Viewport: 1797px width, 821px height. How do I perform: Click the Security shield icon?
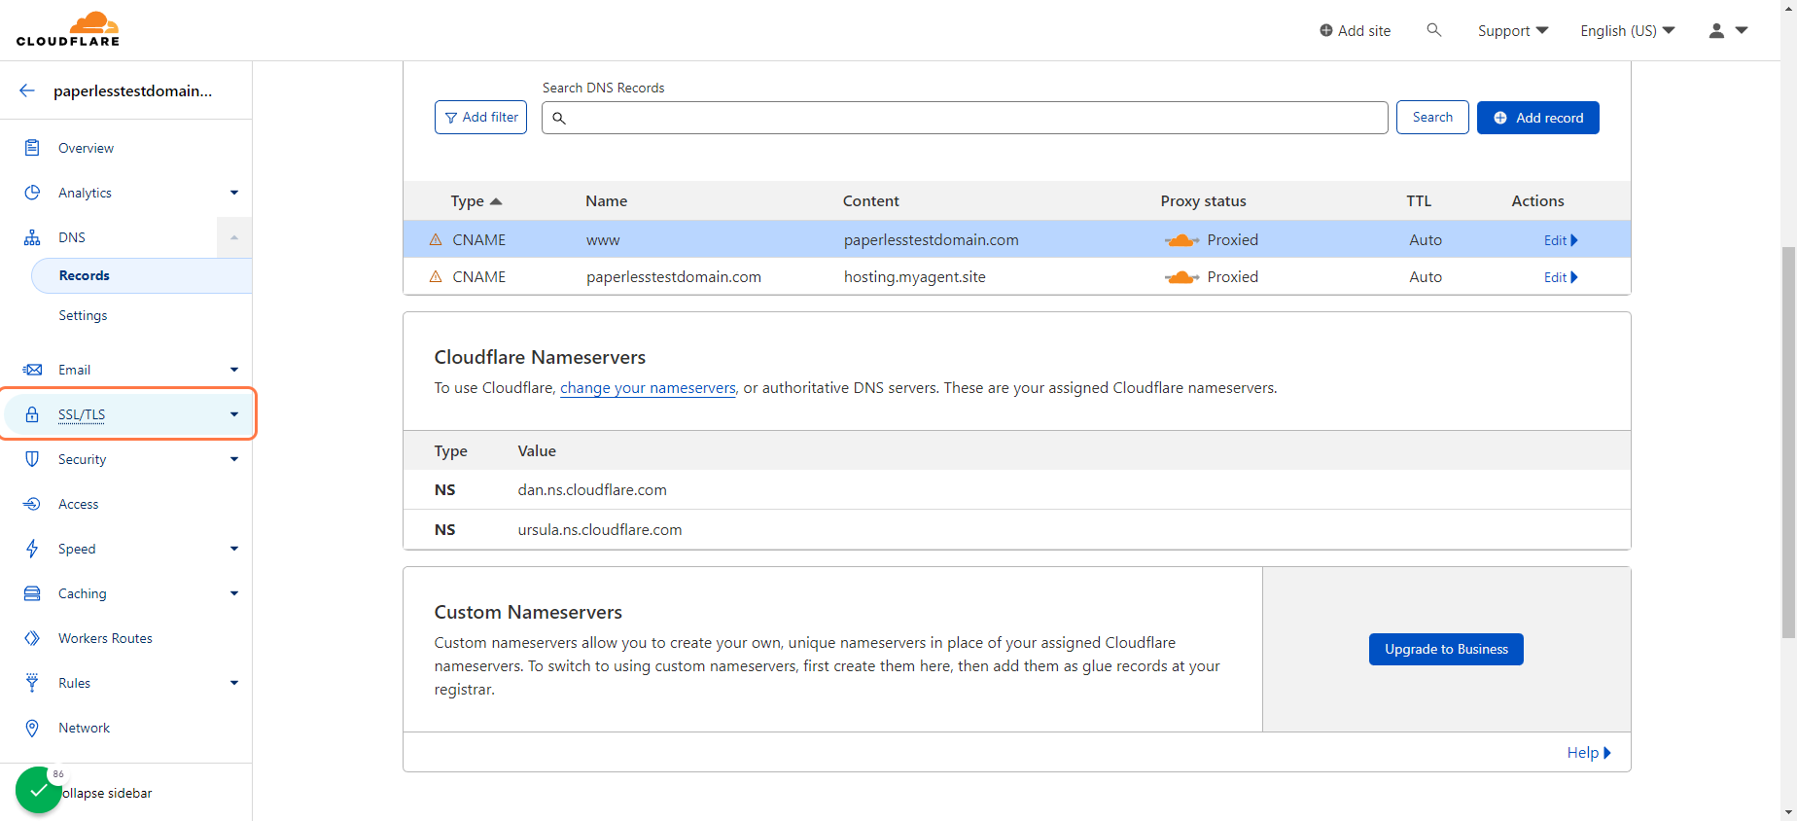click(32, 459)
